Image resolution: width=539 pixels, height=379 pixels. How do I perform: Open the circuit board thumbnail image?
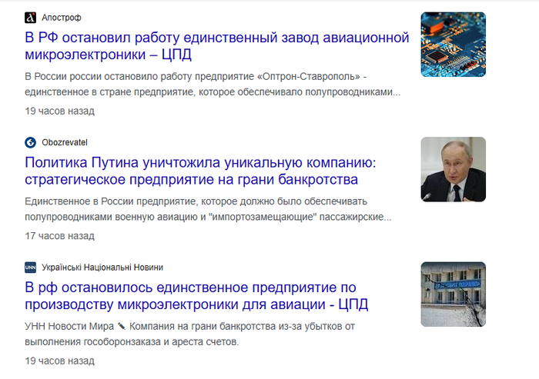coord(453,45)
